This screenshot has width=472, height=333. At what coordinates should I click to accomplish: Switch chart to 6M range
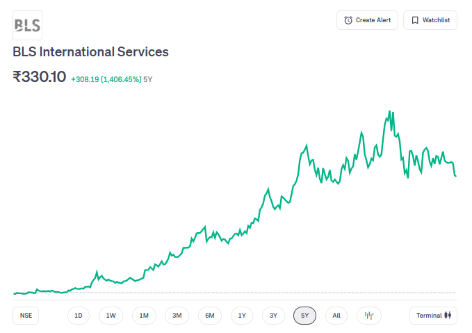(x=210, y=316)
